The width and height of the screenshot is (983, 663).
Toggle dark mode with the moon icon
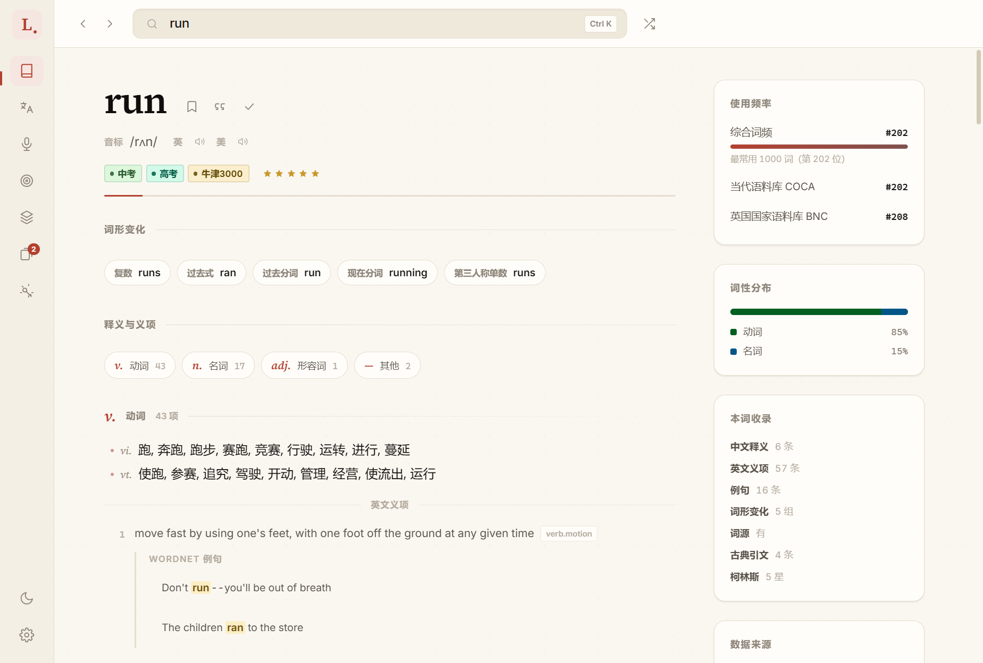[27, 598]
